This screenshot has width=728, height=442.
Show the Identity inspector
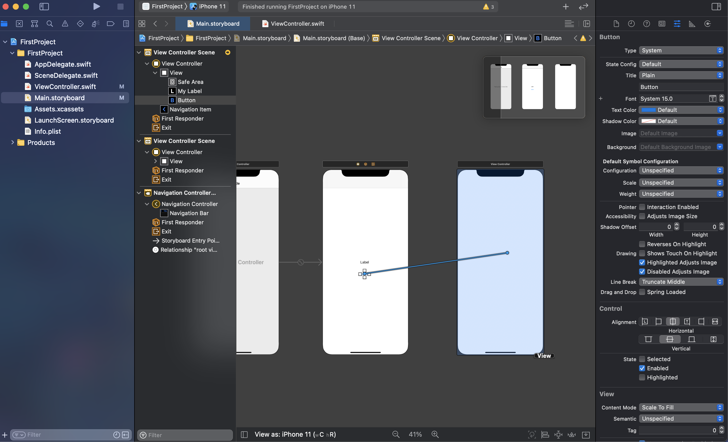coord(662,24)
